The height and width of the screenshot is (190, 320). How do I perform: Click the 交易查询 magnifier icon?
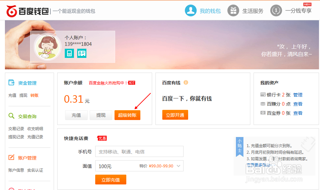tap(11, 116)
